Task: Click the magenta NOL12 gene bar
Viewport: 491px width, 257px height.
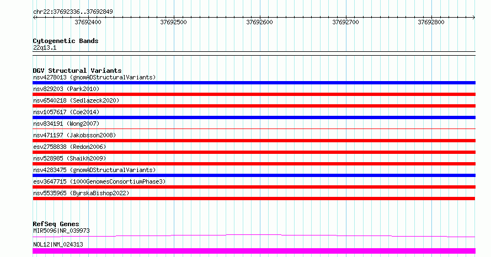Action: pyautogui.click(x=254, y=251)
